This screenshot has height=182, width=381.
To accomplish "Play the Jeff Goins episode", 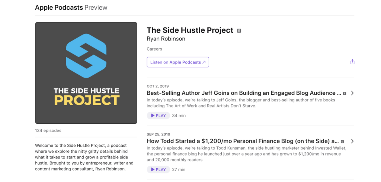I will pyautogui.click(x=158, y=116).
